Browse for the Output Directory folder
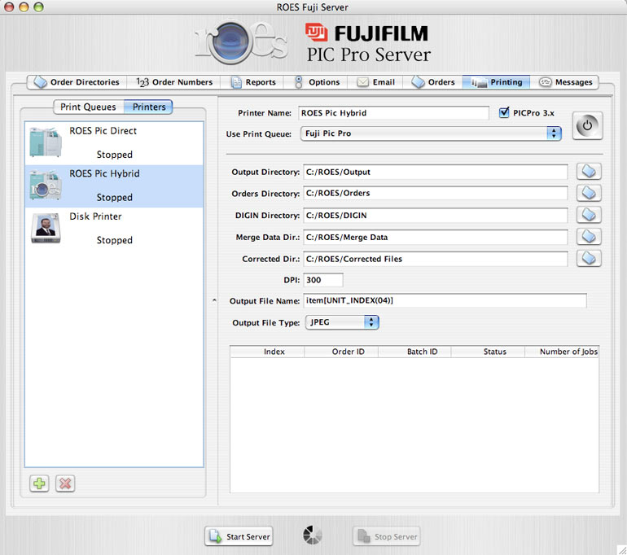Image resolution: width=627 pixels, height=555 pixels. point(589,172)
